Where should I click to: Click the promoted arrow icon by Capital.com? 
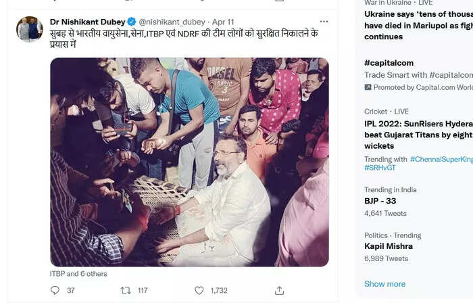[x=368, y=87]
